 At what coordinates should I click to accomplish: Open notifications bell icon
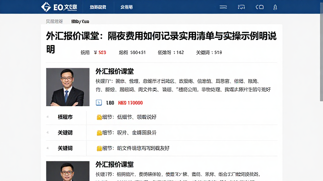(x=275, y=8)
